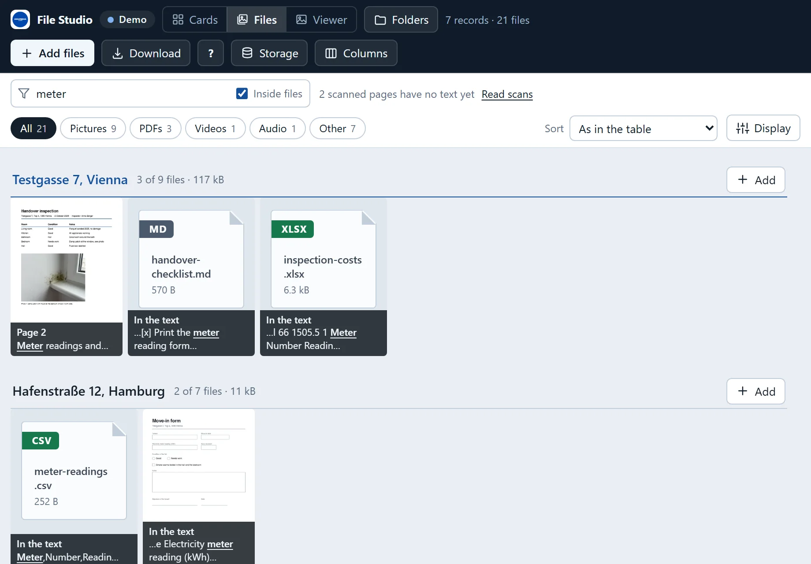Open the Sort dropdown 'As in the table'
The image size is (811, 564).
coord(644,128)
